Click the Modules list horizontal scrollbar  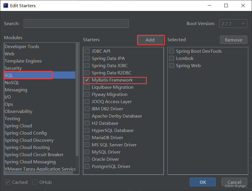tap(39, 173)
